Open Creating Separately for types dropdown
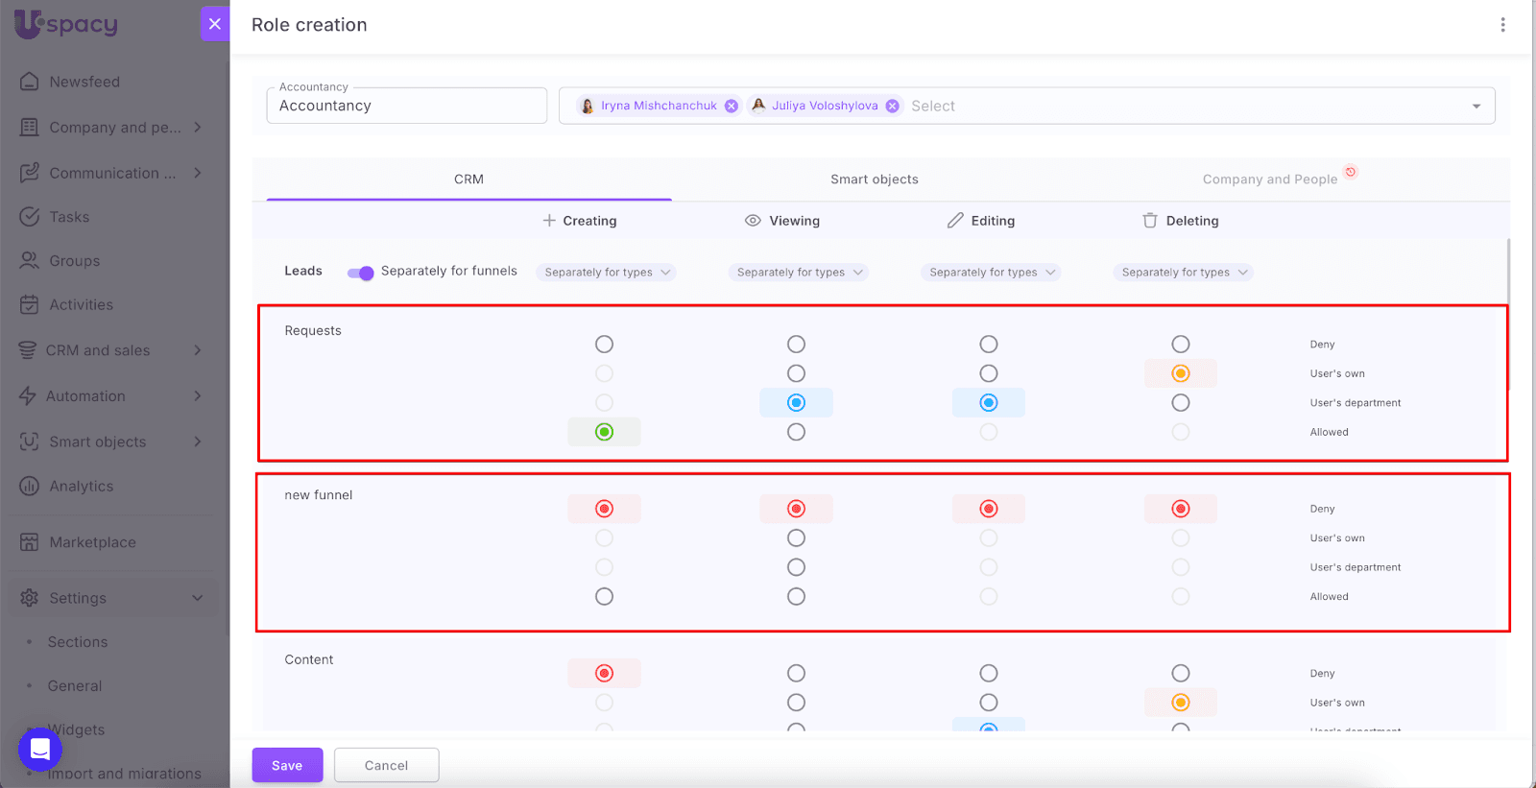Image resolution: width=1536 pixels, height=788 pixels. 606,273
